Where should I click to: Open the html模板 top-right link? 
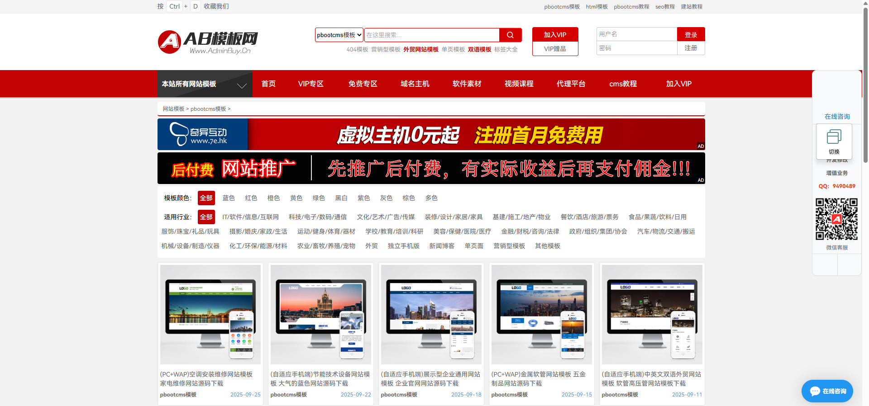coord(597,7)
